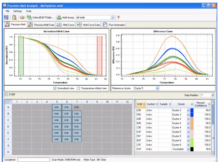Select the C05 well row text
The height and width of the screenshot is (162, 218).
pyautogui.click(x=139, y=127)
